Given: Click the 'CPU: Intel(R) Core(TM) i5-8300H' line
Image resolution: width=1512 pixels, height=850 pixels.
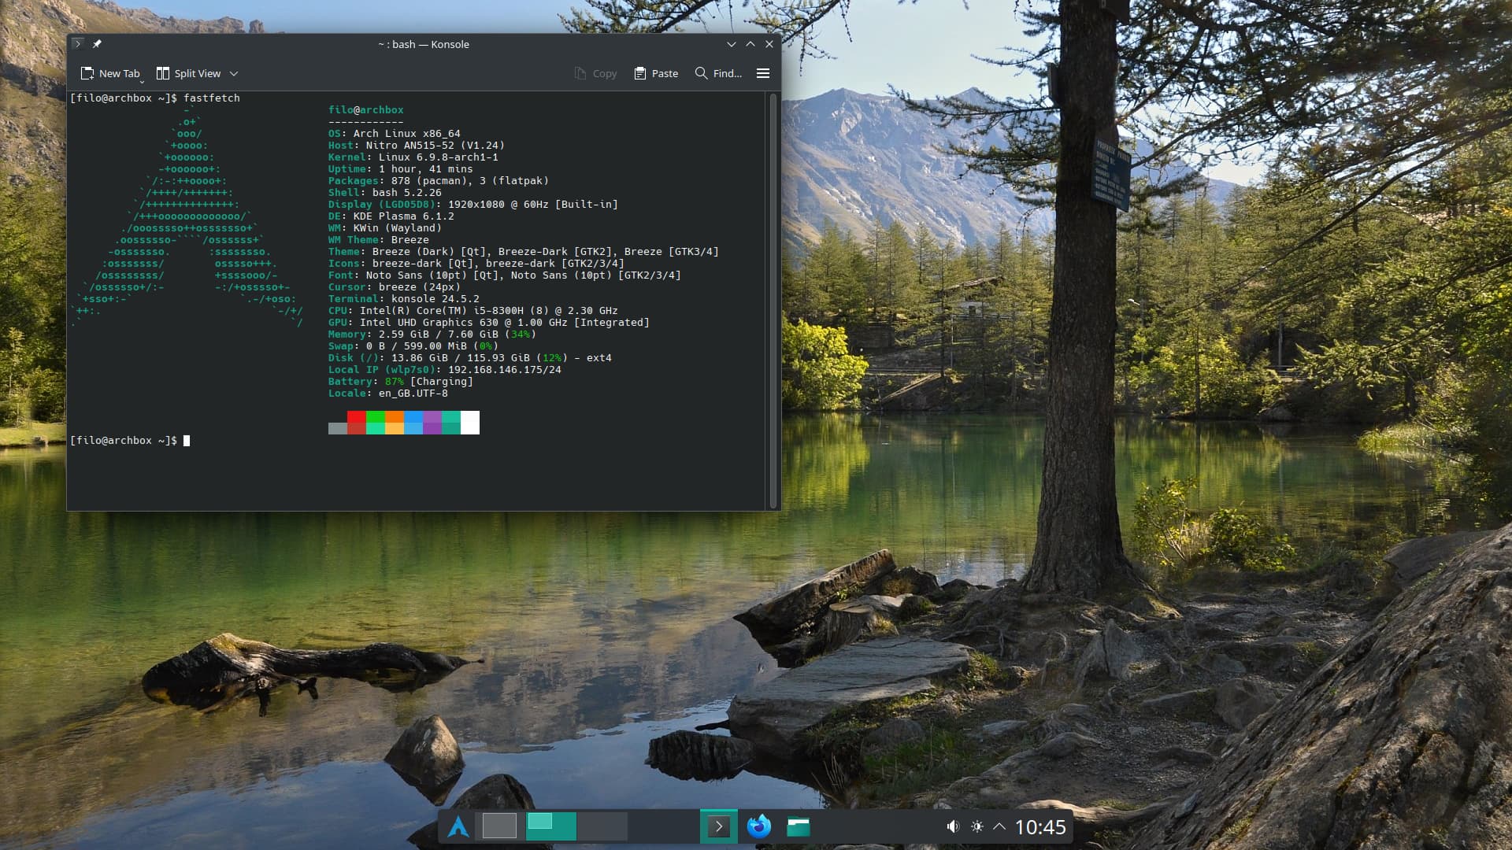Looking at the screenshot, I should coord(473,311).
